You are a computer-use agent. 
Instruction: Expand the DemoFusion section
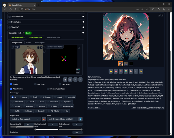click(x=83, y=22)
